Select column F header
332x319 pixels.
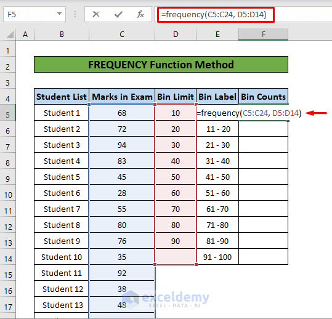point(264,34)
